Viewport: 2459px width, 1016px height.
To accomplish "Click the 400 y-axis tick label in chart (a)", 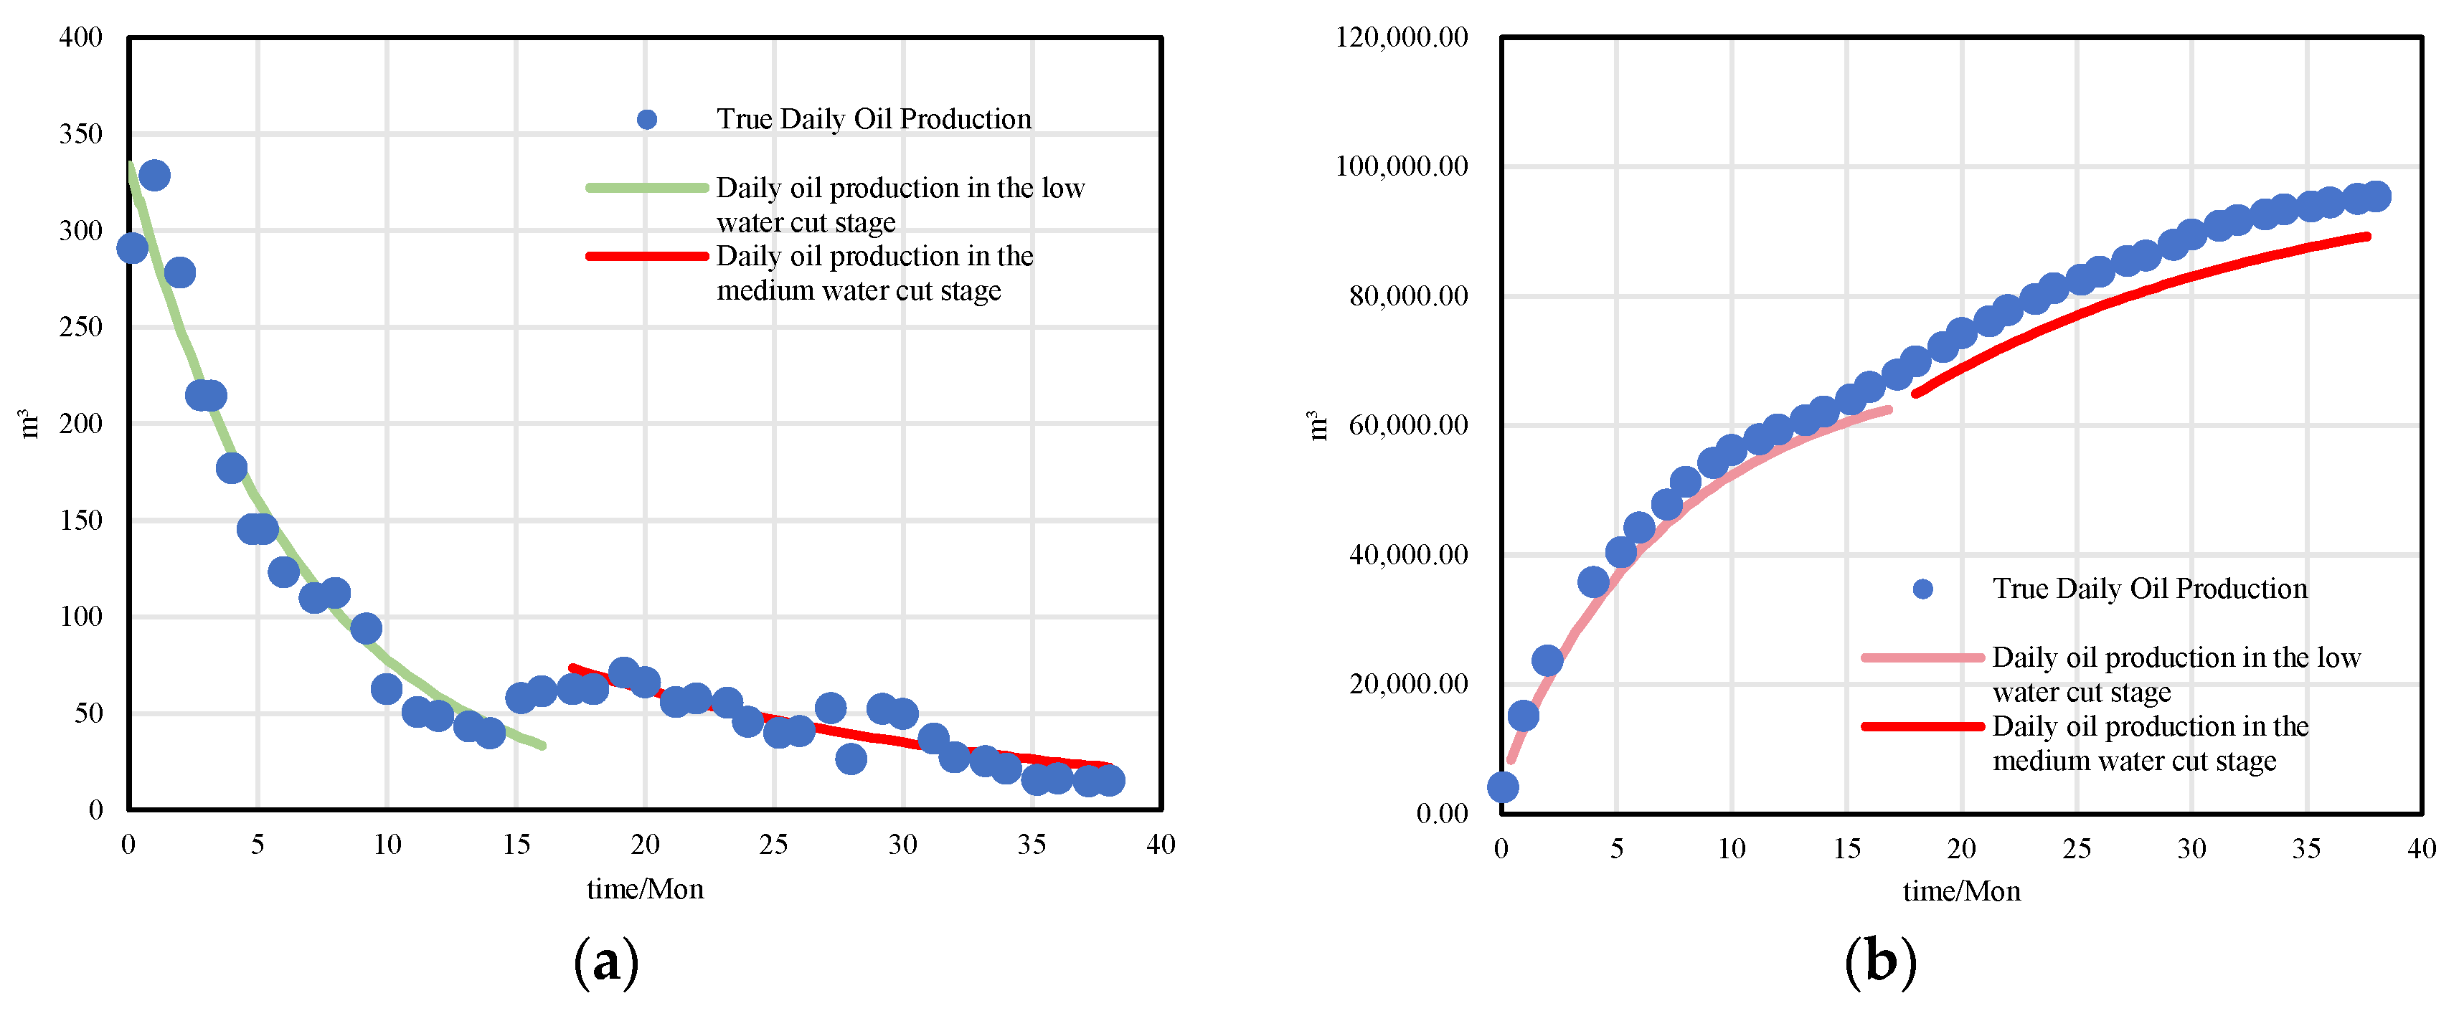I will coord(81,37).
